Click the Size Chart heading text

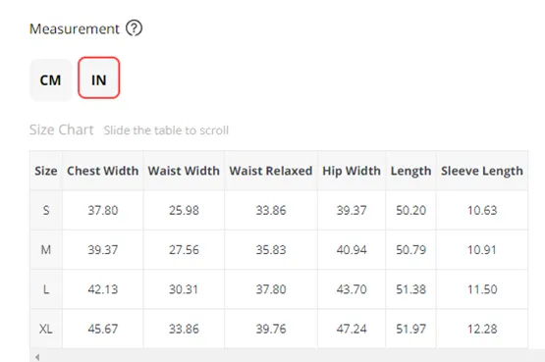tap(62, 129)
